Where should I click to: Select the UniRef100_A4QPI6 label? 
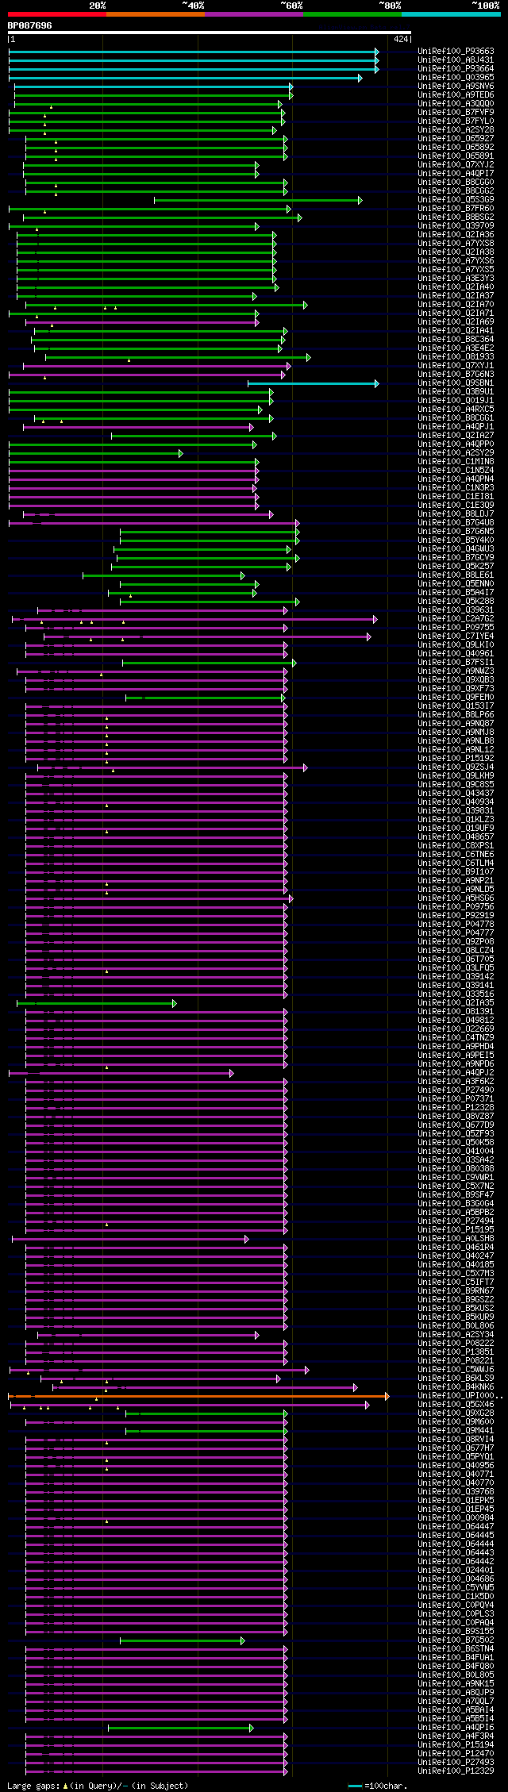(x=456, y=1728)
